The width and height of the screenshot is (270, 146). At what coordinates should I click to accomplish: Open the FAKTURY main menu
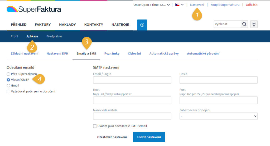(x=43, y=25)
